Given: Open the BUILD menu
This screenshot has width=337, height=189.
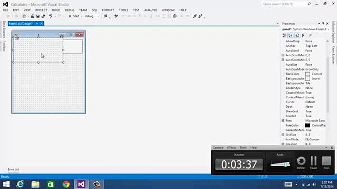Looking at the screenshot, I should (x=56, y=10).
